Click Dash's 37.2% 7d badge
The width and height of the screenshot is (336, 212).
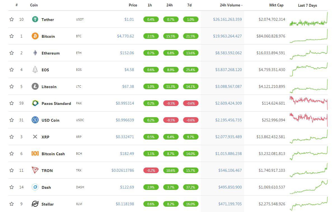coord(191,187)
